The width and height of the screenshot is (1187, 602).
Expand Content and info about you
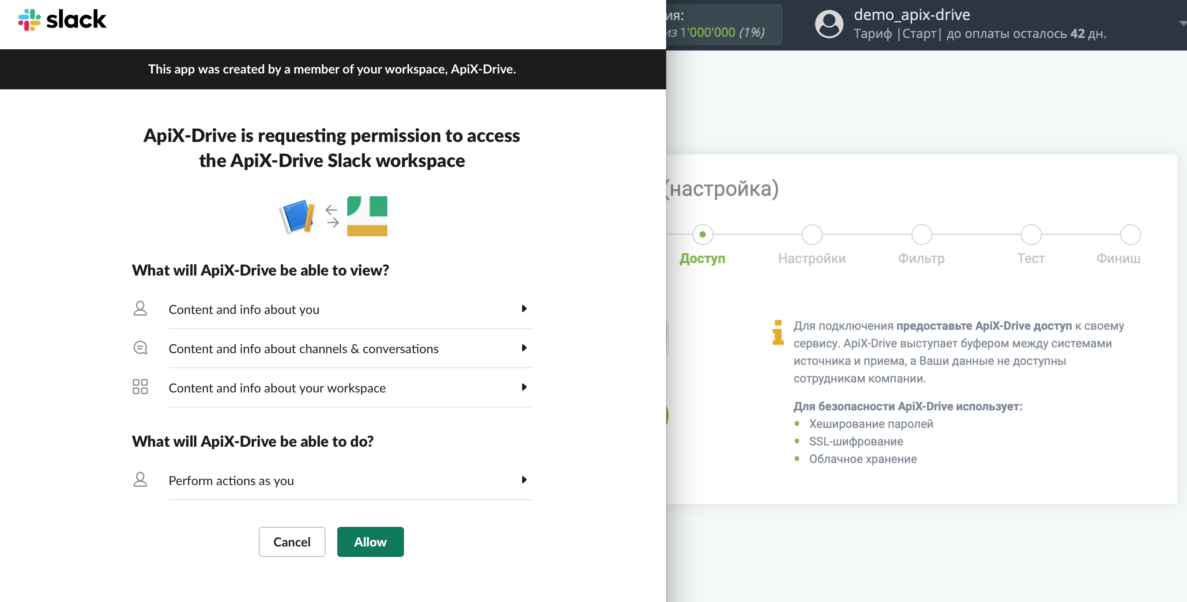pos(350,309)
